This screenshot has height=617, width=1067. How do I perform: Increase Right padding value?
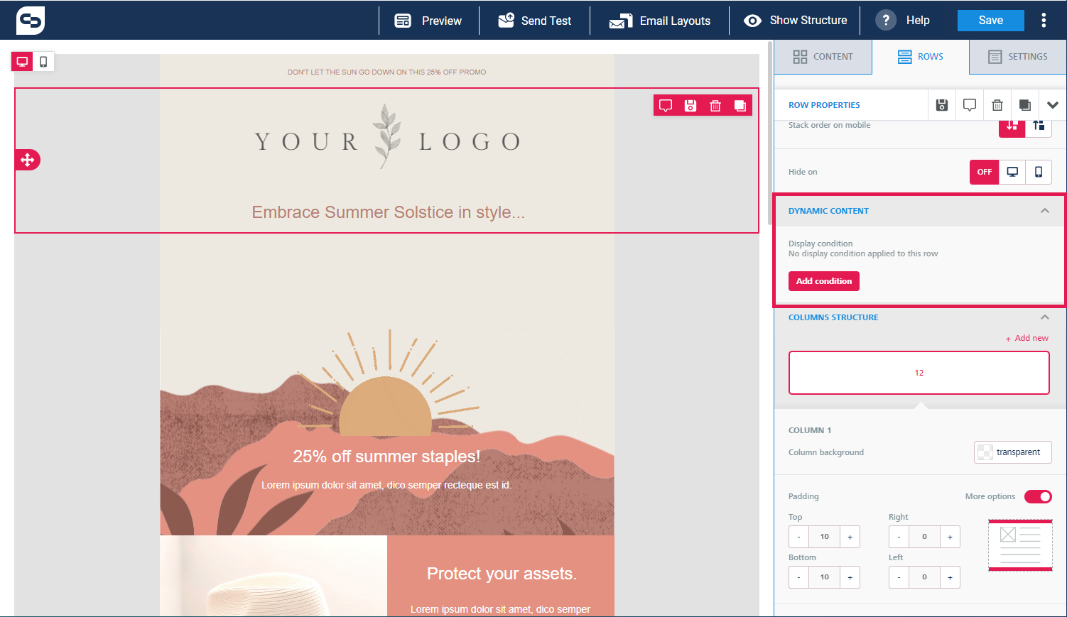950,537
